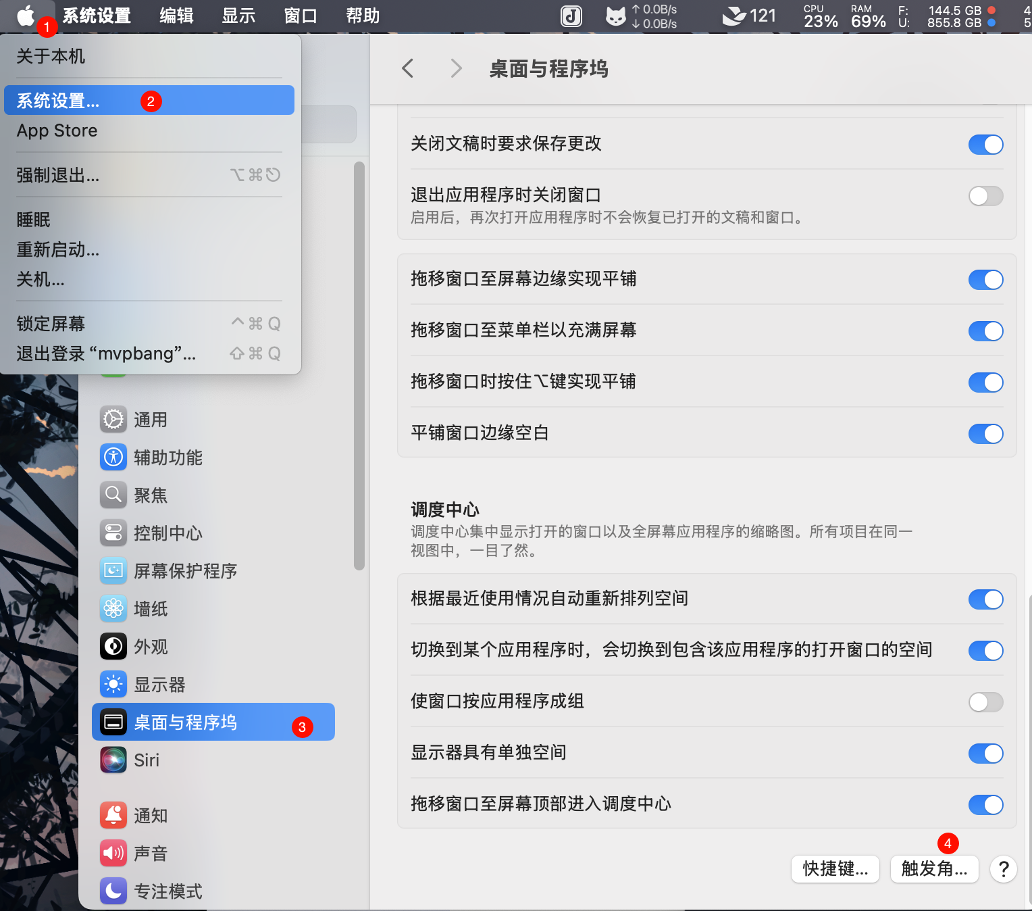Screen dimensions: 1032x911
Task: Go back with the left chevron
Action: coord(407,68)
